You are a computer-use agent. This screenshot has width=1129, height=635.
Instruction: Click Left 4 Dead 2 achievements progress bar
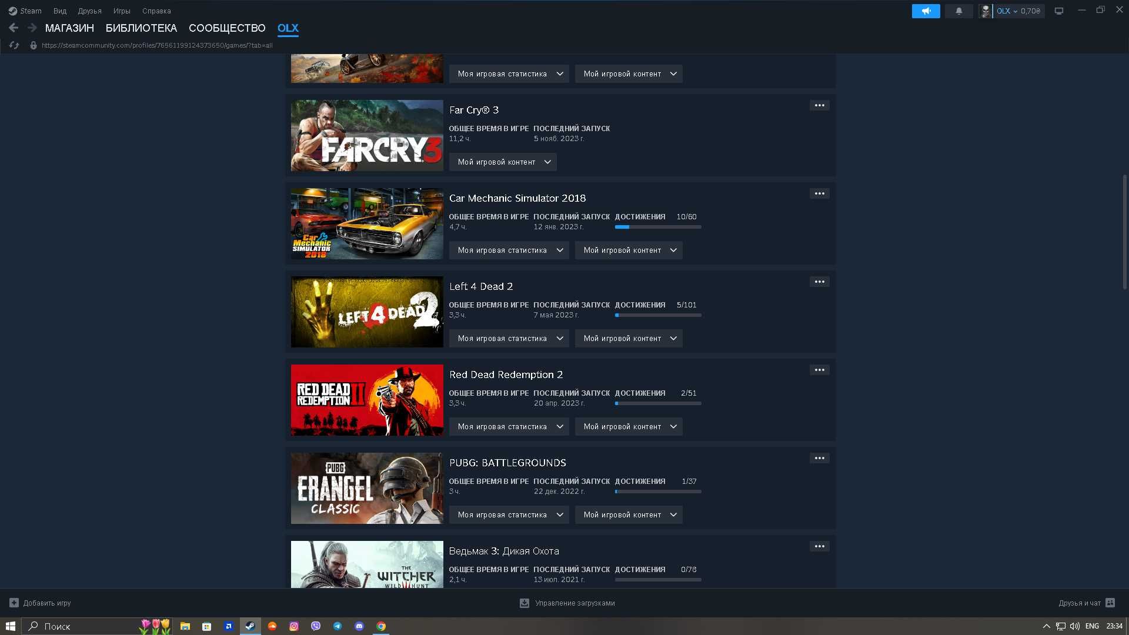(658, 315)
